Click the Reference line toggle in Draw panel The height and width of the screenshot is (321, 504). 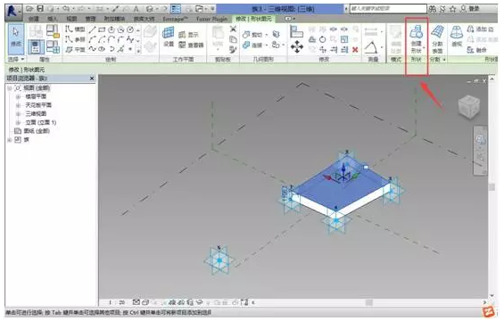pyautogui.click(x=75, y=39)
